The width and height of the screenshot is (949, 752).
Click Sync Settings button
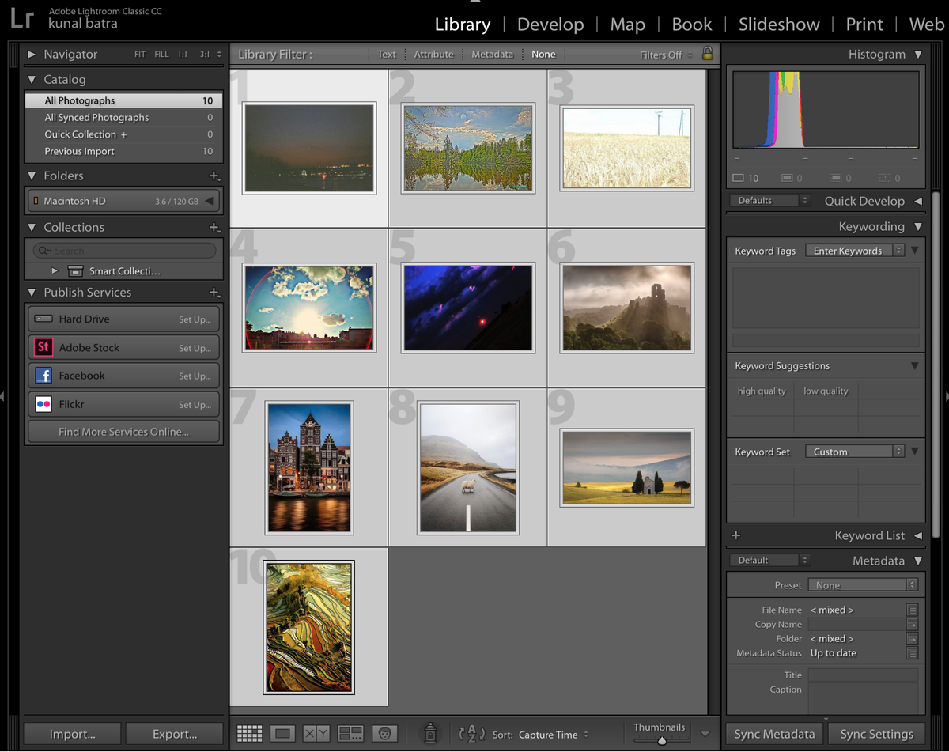876,734
